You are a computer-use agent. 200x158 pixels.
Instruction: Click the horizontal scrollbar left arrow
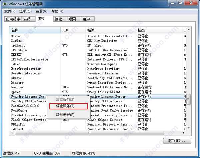point(12,133)
